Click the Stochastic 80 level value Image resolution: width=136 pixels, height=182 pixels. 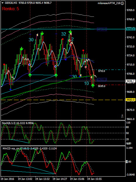(x=128, y=127)
